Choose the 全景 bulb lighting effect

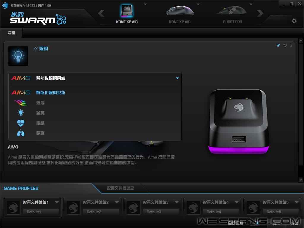95,113
